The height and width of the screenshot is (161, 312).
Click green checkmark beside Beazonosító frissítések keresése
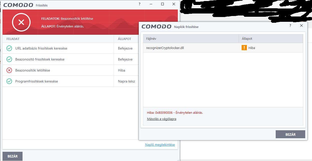tap(9, 59)
